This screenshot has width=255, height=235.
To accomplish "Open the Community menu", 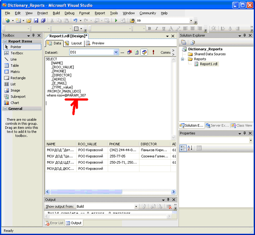I will coord(147,13).
